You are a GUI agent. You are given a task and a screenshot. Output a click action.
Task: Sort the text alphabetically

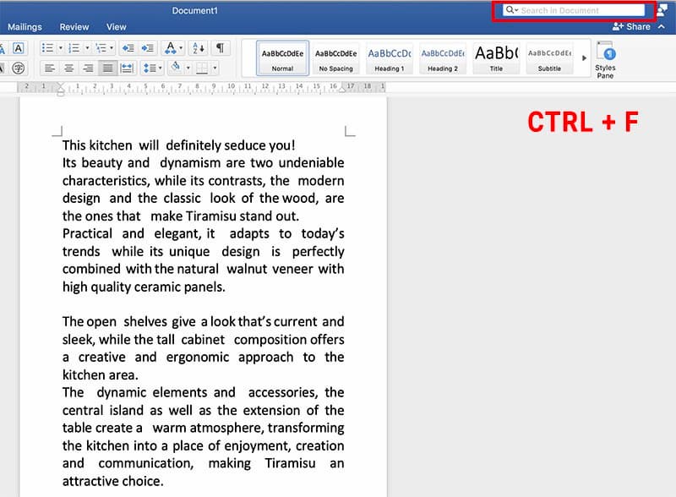[196, 48]
